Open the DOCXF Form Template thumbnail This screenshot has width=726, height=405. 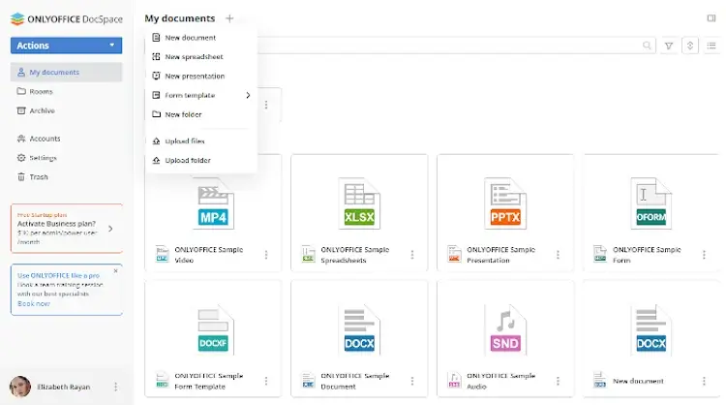pyautogui.click(x=213, y=330)
